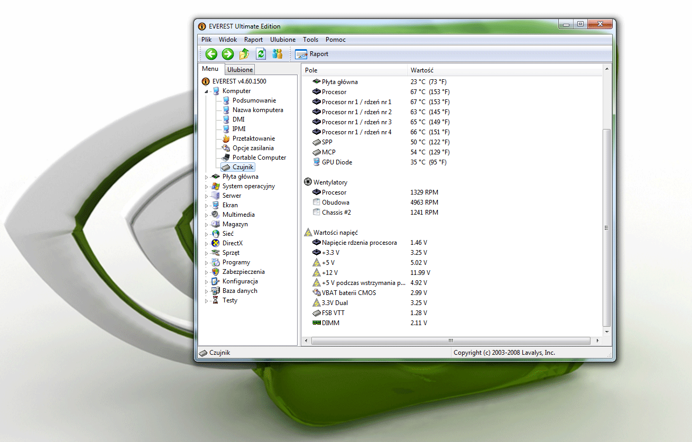Open the Raport report wizard button

(x=312, y=54)
